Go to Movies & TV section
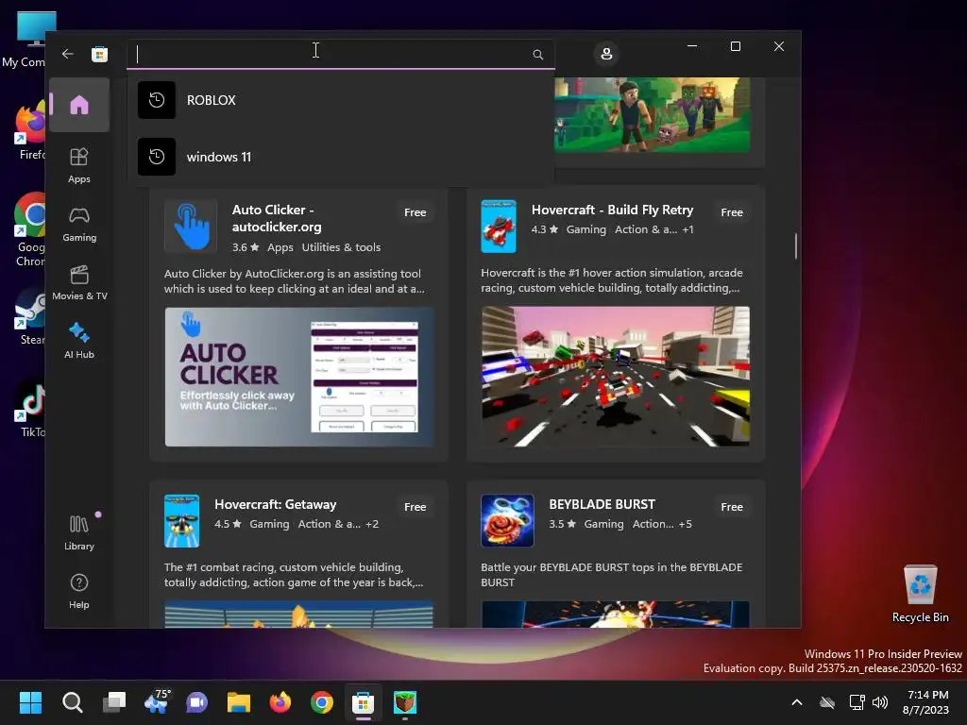The width and height of the screenshot is (967, 725). (79, 282)
